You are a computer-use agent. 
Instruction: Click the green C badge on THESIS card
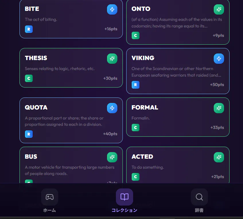tap(29, 78)
